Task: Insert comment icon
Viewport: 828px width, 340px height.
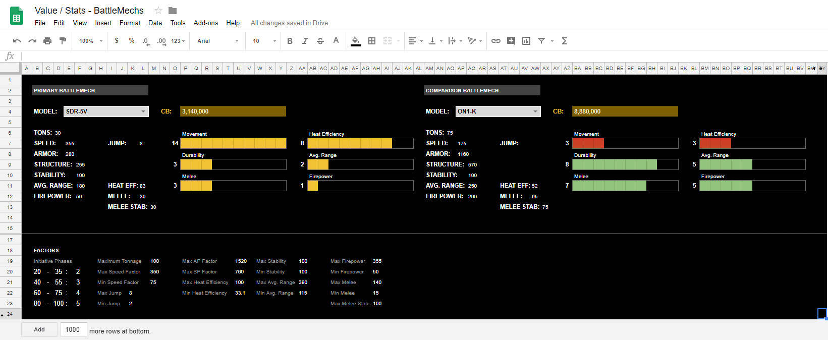Action: 511,41
